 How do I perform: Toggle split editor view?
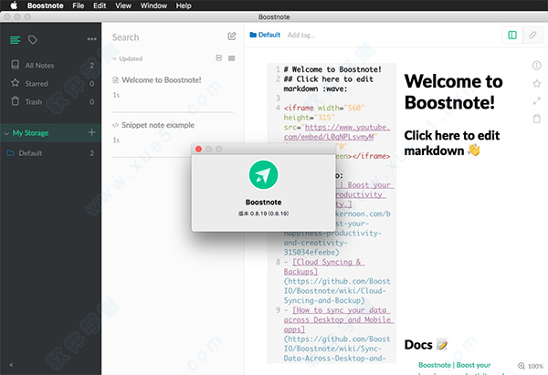coord(512,35)
